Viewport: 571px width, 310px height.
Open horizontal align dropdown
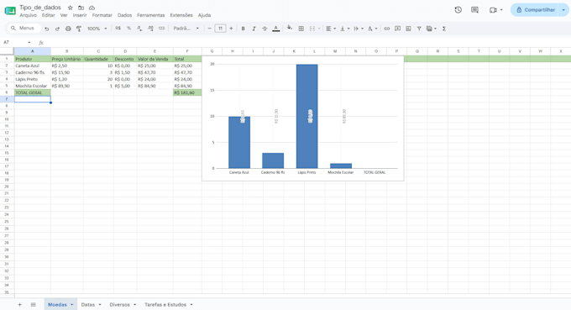[331, 29]
